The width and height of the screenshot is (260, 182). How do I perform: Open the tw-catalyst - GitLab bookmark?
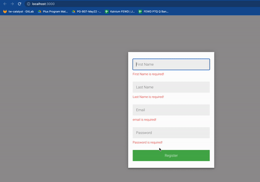click(18, 12)
